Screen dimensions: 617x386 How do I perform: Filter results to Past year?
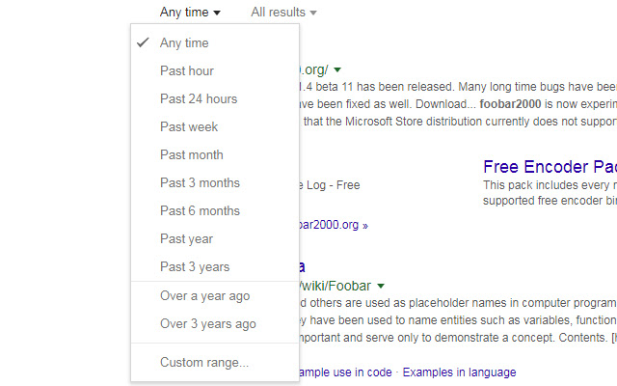pyautogui.click(x=215, y=238)
